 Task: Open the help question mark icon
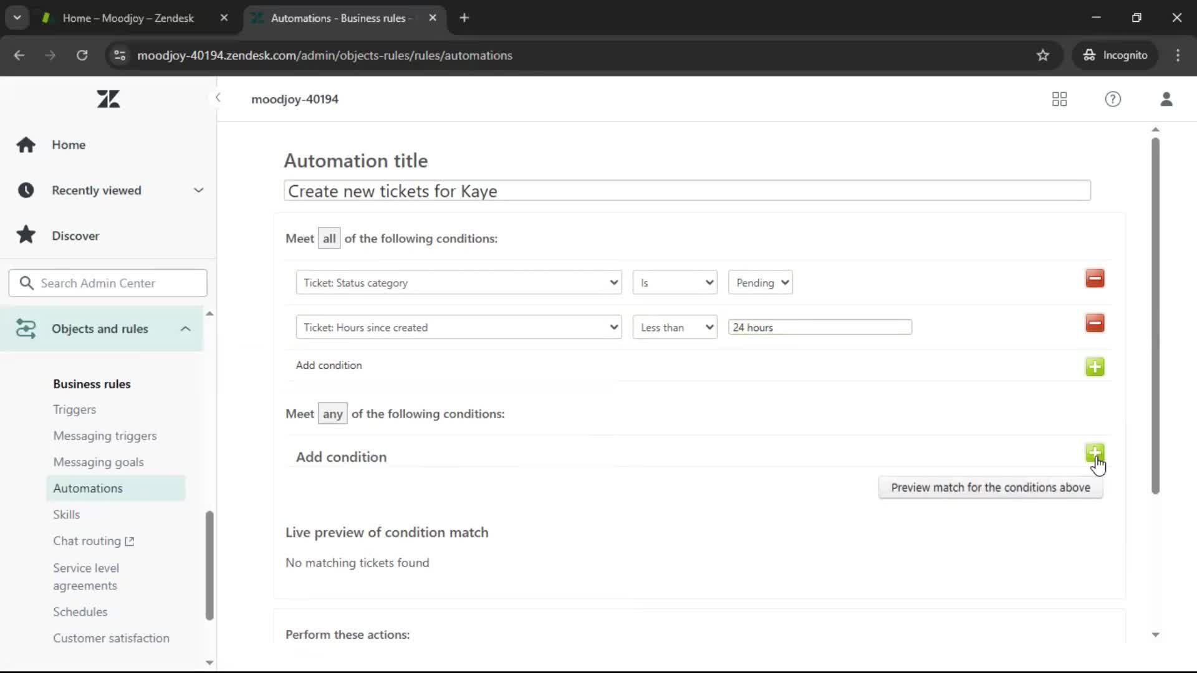1113,99
